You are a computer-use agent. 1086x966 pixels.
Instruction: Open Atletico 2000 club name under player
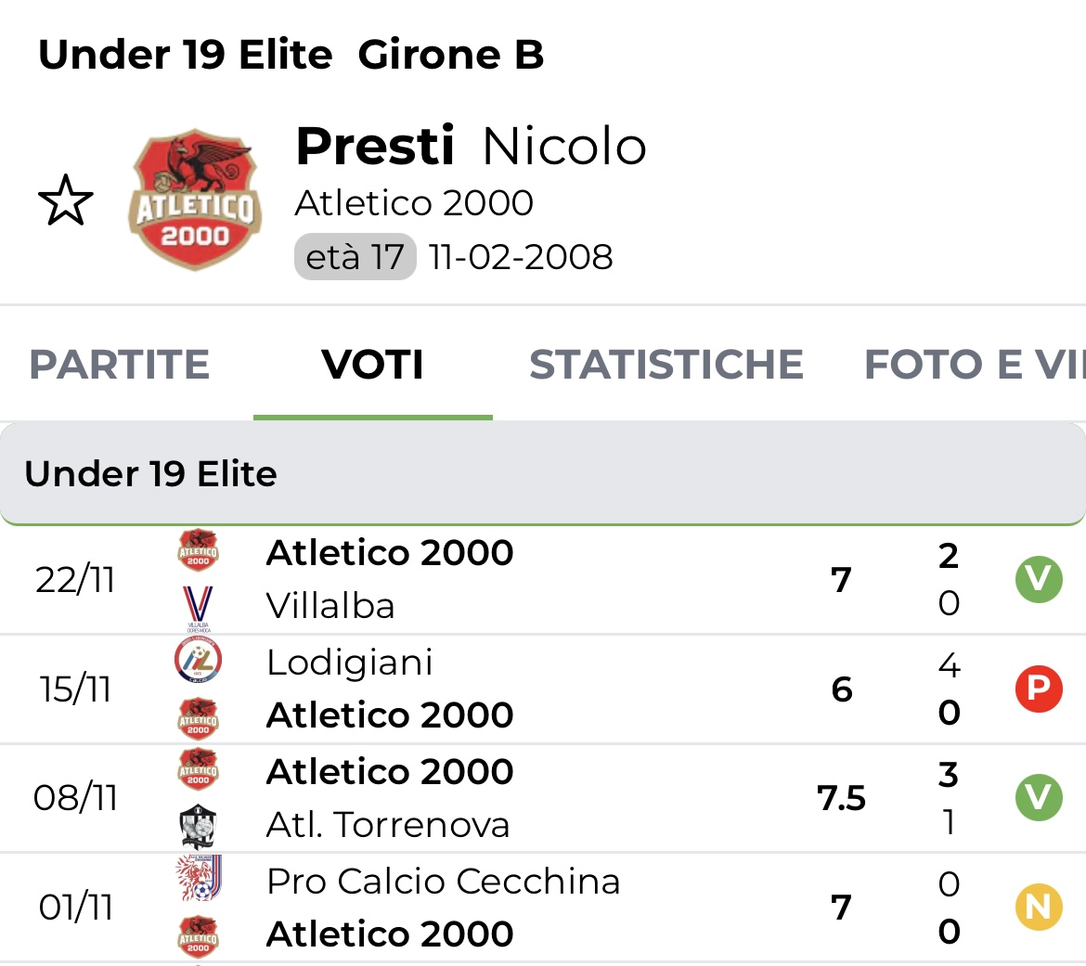click(414, 203)
